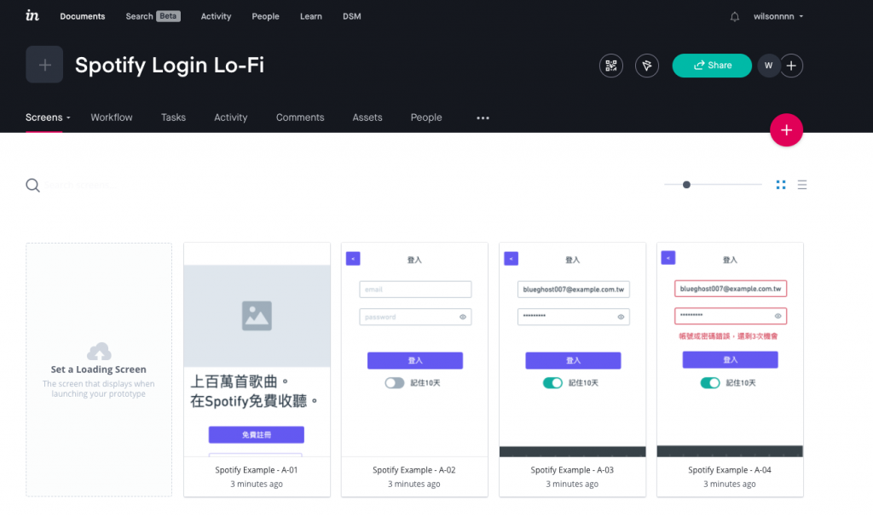The image size is (873, 516).
Task: Click back arrow in A-03 thumbnail
Action: point(512,259)
